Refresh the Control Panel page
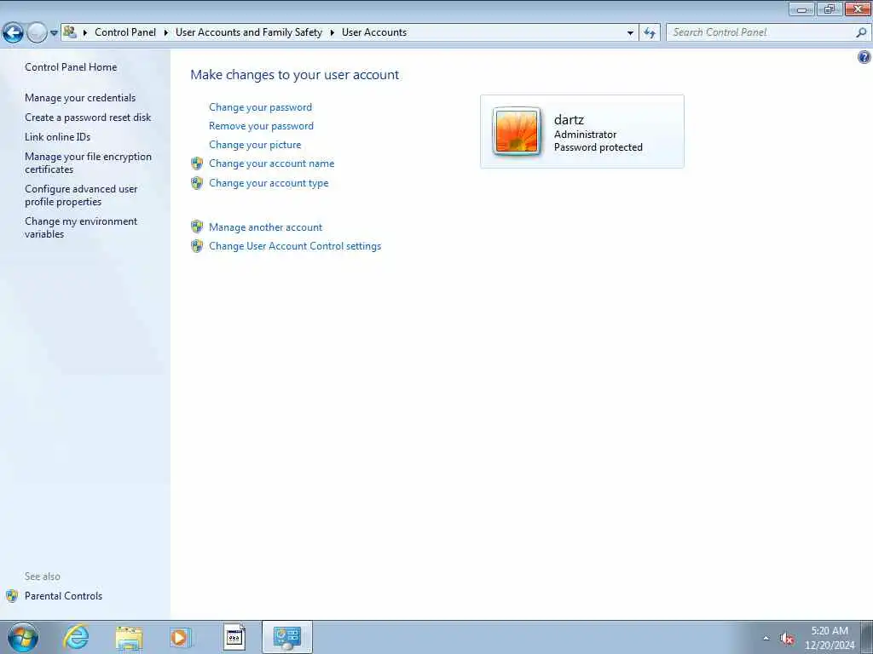Image resolution: width=873 pixels, height=654 pixels. 650,33
